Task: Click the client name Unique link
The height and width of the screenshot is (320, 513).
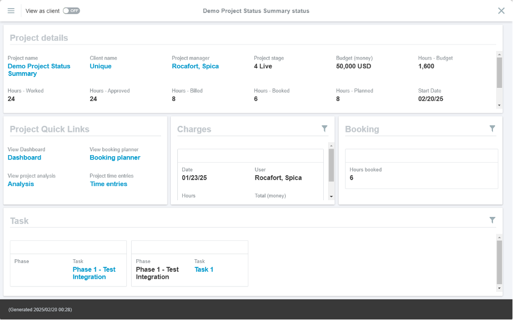Action: pyautogui.click(x=100, y=66)
